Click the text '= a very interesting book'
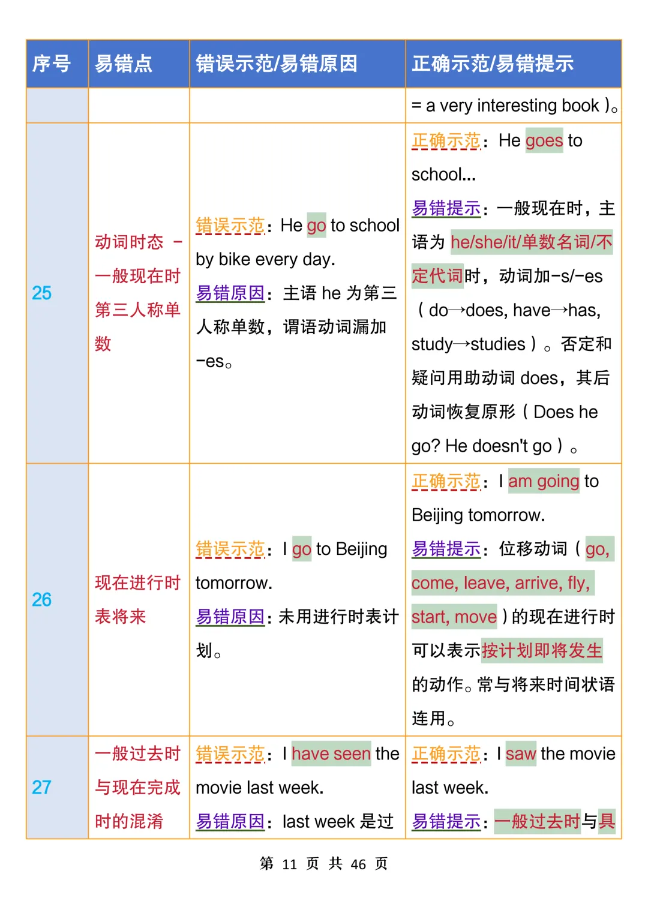648x916 pixels. (505, 106)
